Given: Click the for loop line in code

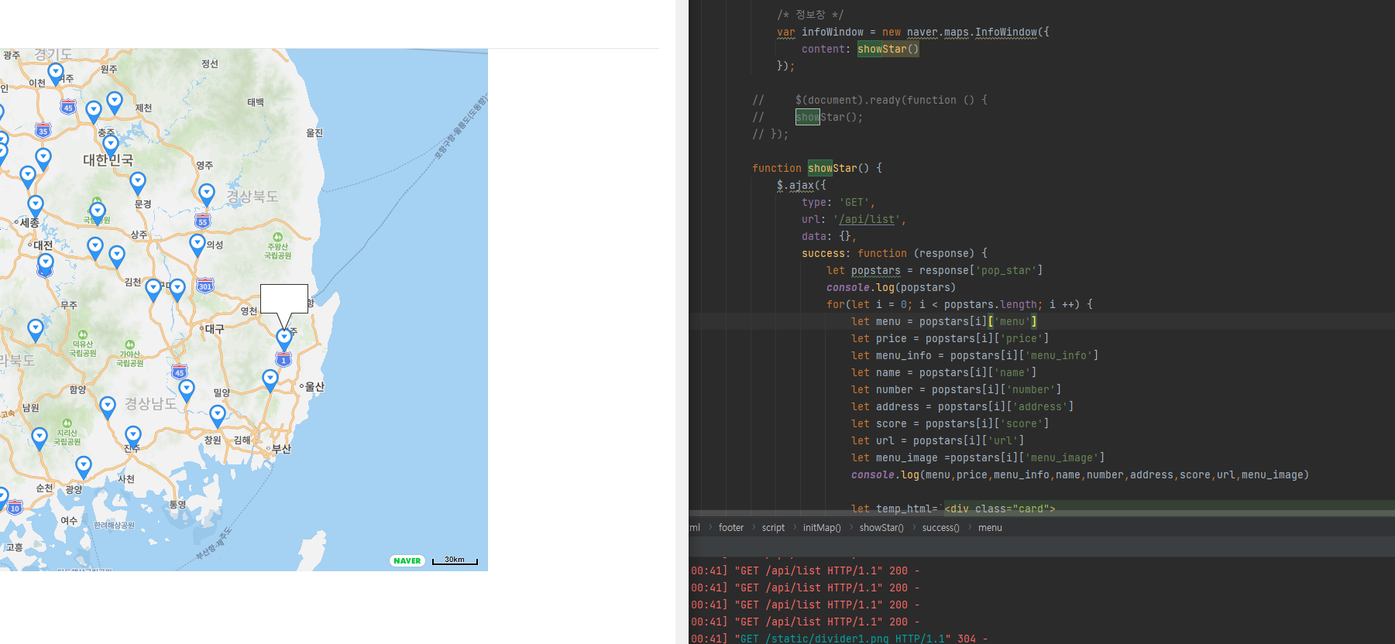Looking at the screenshot, I should 960,305.
